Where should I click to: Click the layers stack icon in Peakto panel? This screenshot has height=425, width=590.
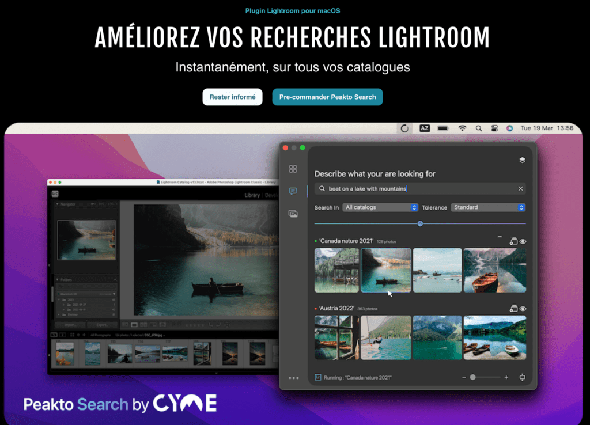click(x=522, y=160)
